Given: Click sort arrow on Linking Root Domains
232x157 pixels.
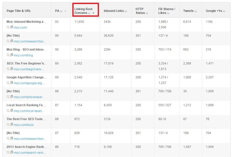Looking at the screenshot, I should pos(93,13).
